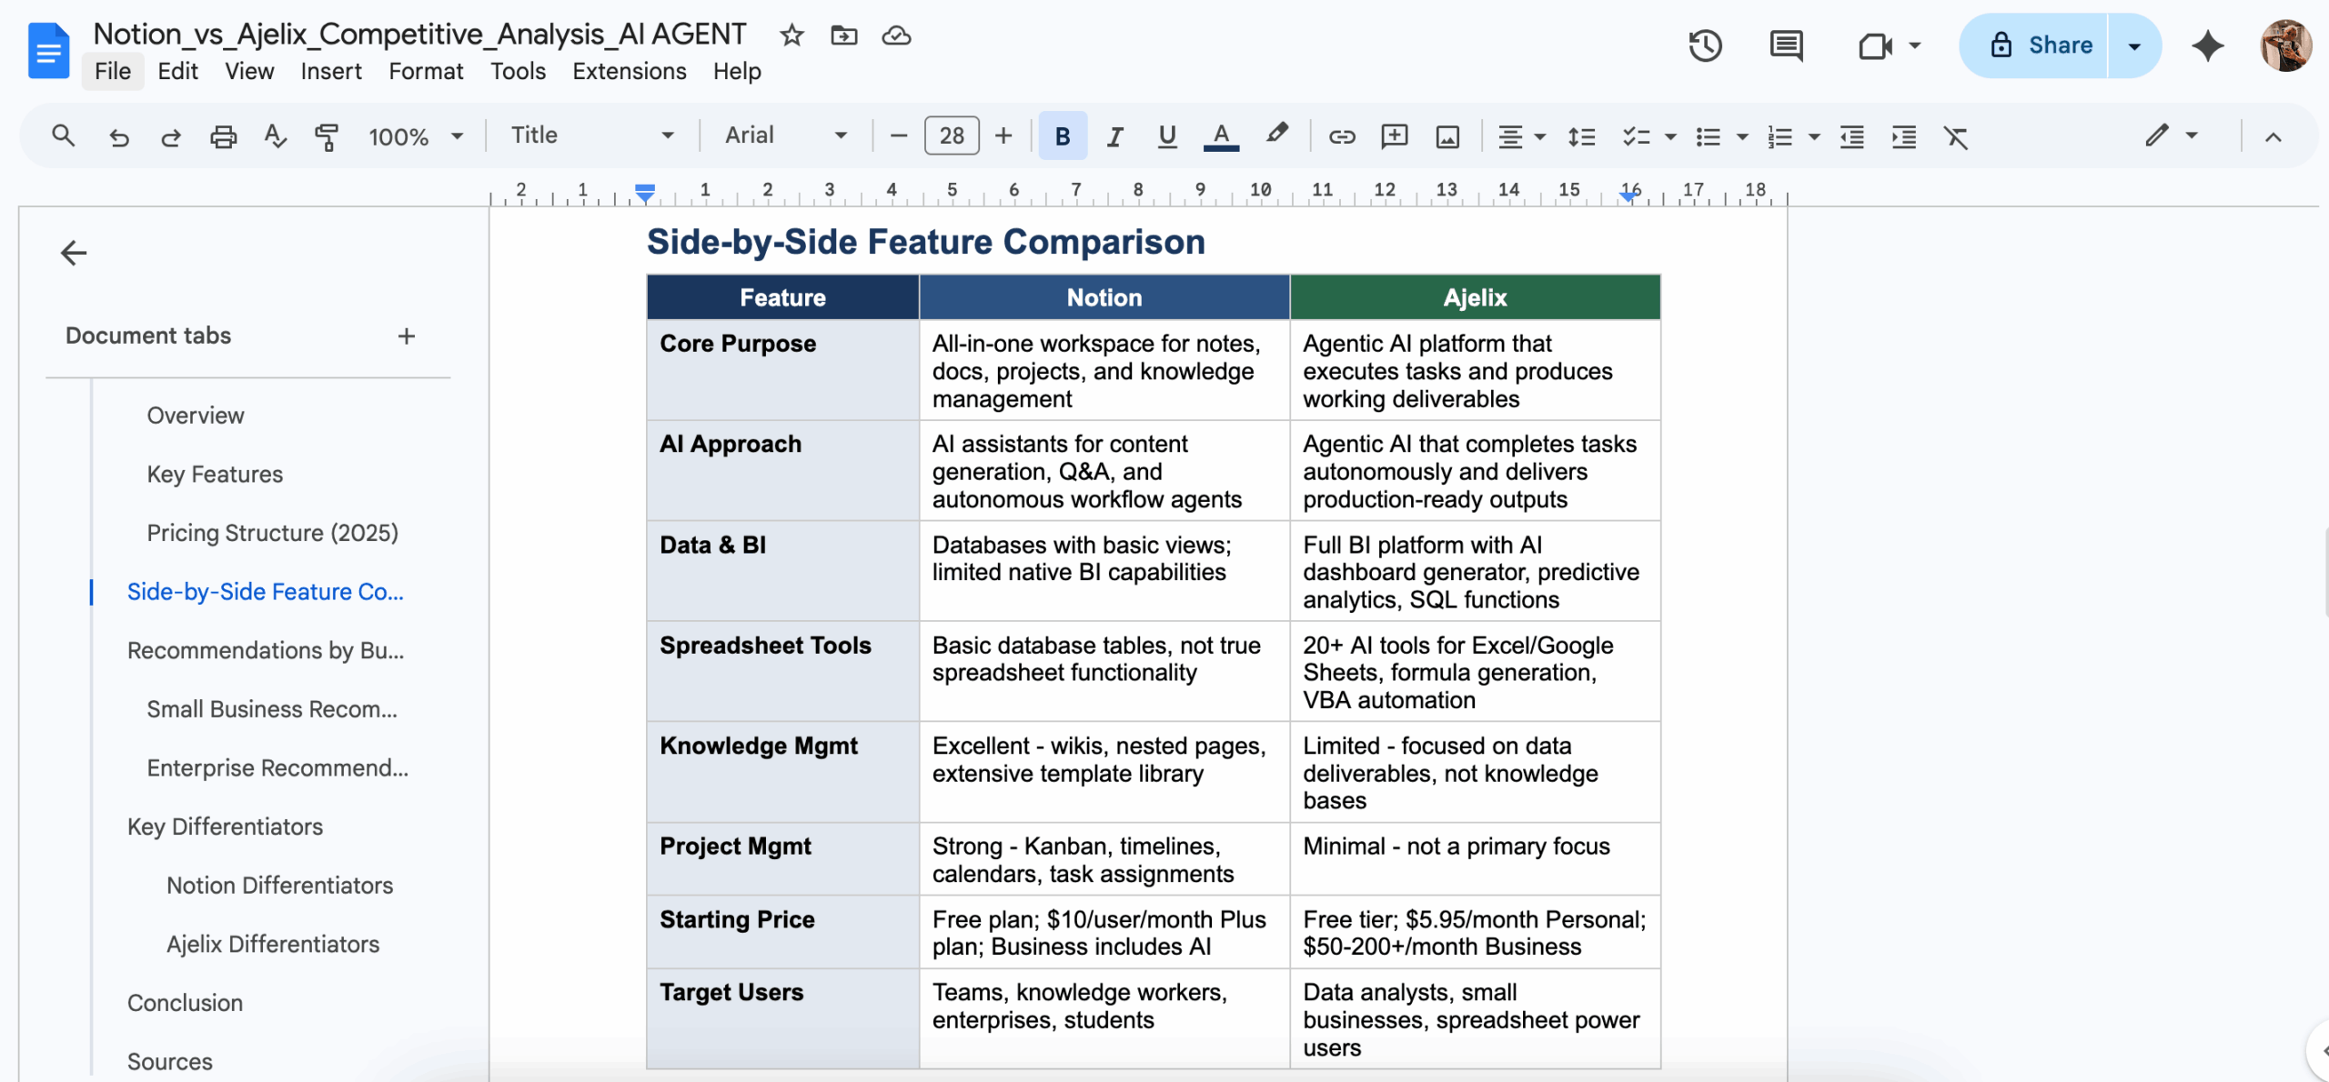Click the insert image icon
This screenshot has height=1082, width=2329.
tap(1447, 136)
